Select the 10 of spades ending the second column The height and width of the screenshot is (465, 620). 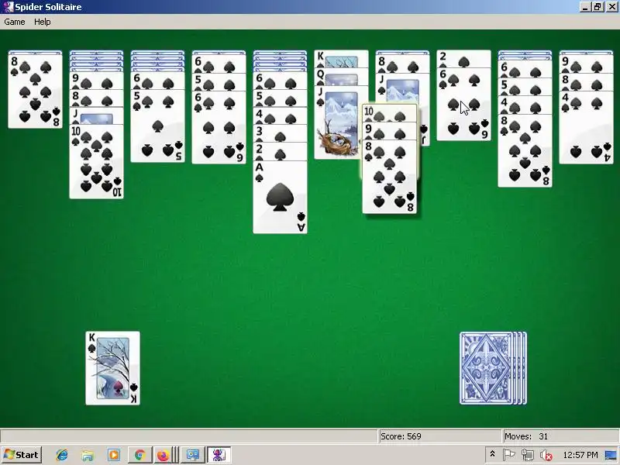pos(96,161)
